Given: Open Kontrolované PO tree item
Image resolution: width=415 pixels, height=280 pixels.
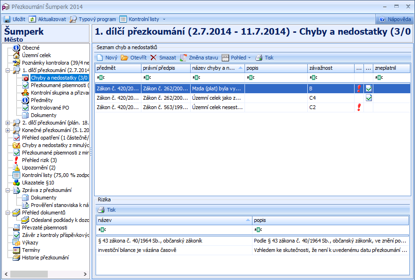Looking at the screenshot, I should (50, 108).
